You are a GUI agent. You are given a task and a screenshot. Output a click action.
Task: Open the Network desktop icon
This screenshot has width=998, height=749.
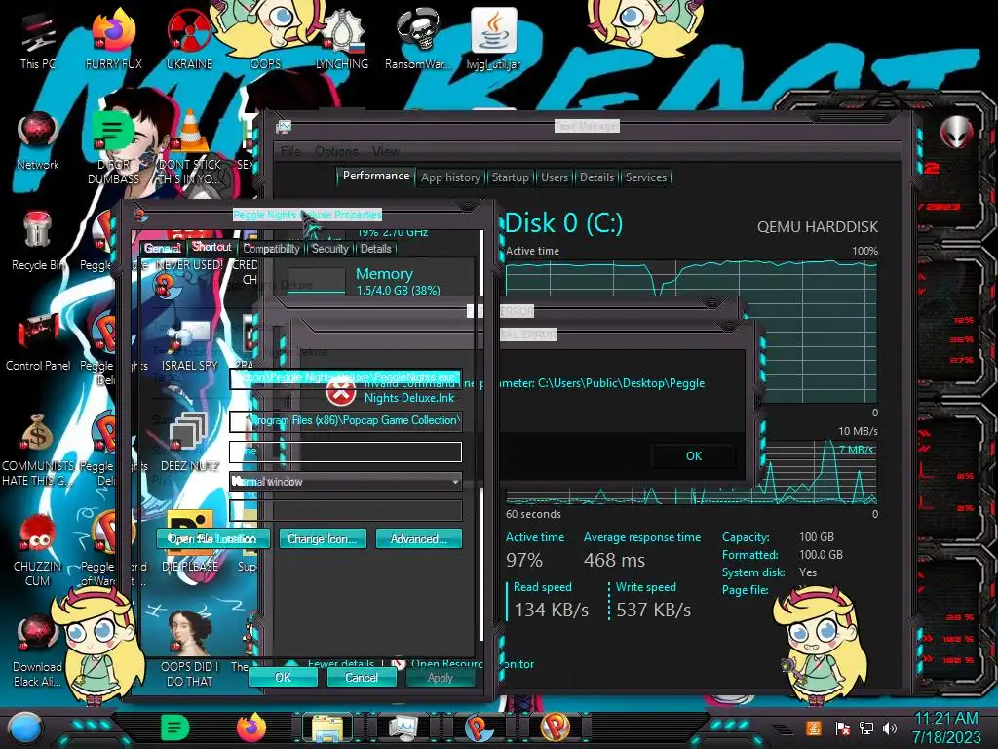point(38,141)
